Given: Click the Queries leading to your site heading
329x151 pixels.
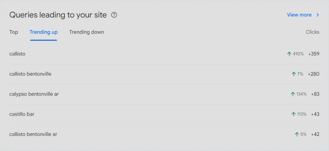Looking at the screenshot, I should [58, 15].
